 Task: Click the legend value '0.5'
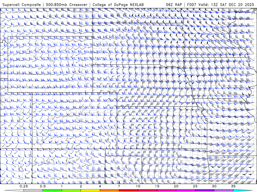point(43,186)
